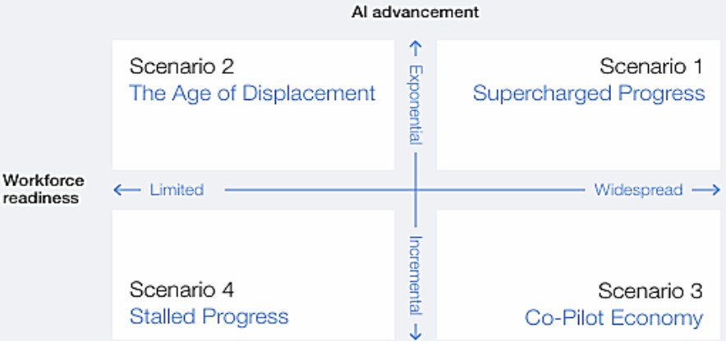Click the center intersection of both axes
Viewport: 726px width, 341px height.
[416, 190]
